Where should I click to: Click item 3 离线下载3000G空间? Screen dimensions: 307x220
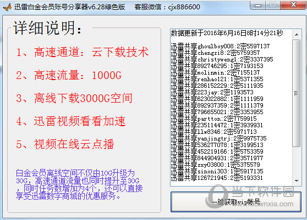[x=74, y=98]
